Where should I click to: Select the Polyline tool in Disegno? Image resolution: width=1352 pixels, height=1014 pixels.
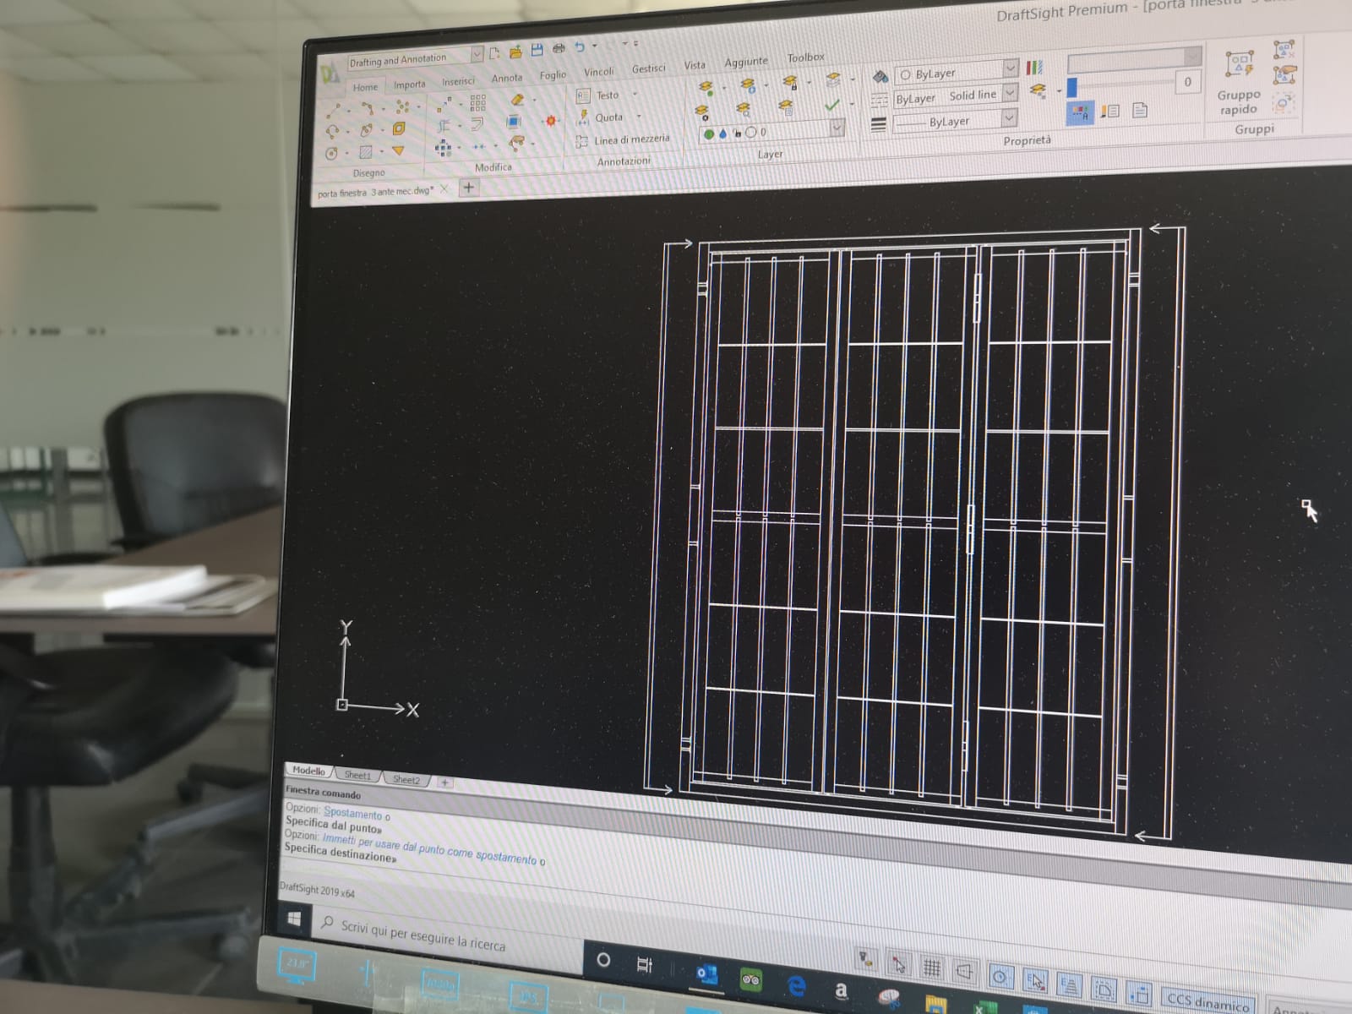point(368,108)
